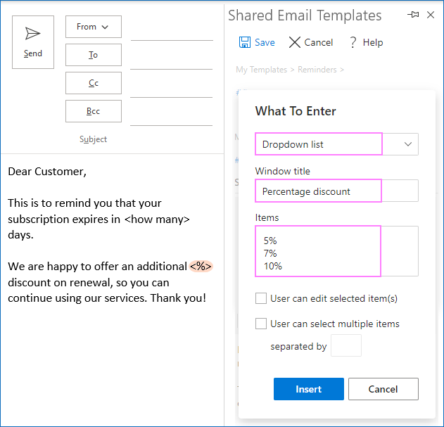Click the Window title field with Percentage discount
The width and height of the screenshot is (444, 427).
[336, 191]
